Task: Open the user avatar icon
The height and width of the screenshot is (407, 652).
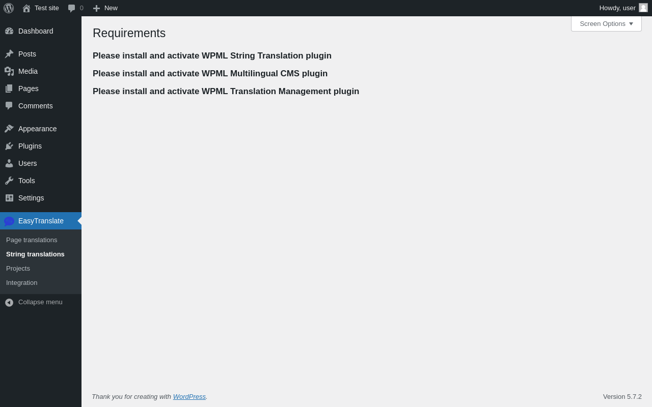Action: [x=643, y=8]
